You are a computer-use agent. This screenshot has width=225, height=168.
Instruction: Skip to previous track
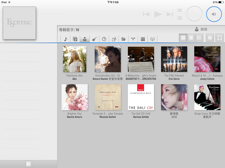[146, 14]
